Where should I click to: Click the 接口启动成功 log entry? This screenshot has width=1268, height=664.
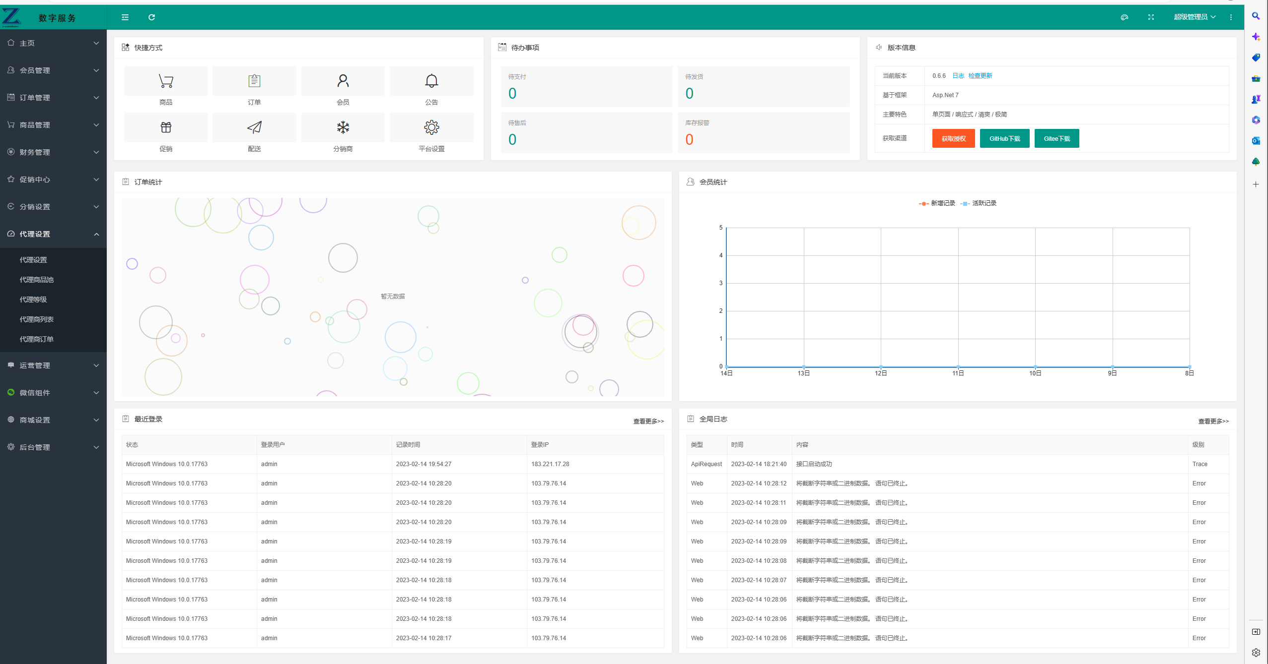coord(814,464)
